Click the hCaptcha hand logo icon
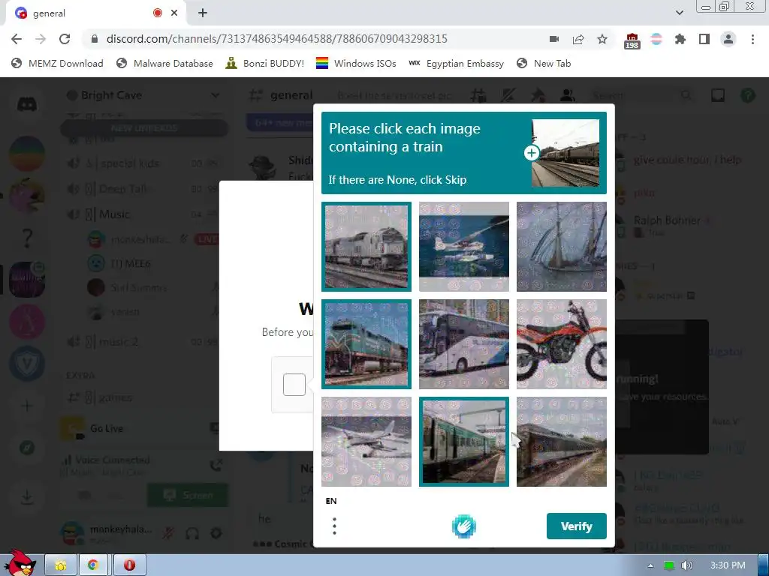The height and width of the screenshot is (576, 769). click(463, 526)
